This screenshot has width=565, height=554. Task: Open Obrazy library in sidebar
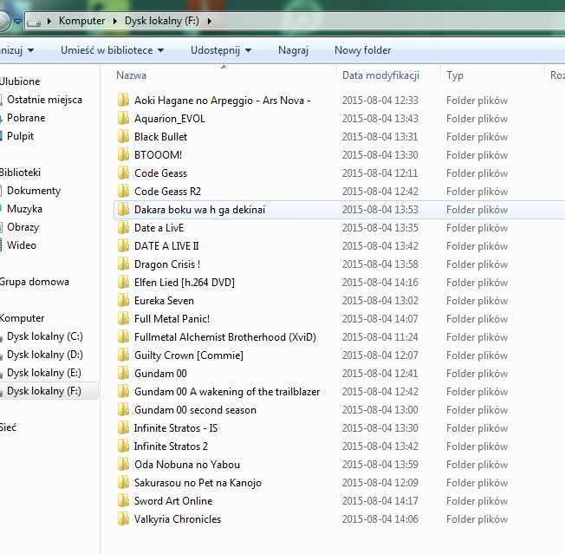coord(23,227)
